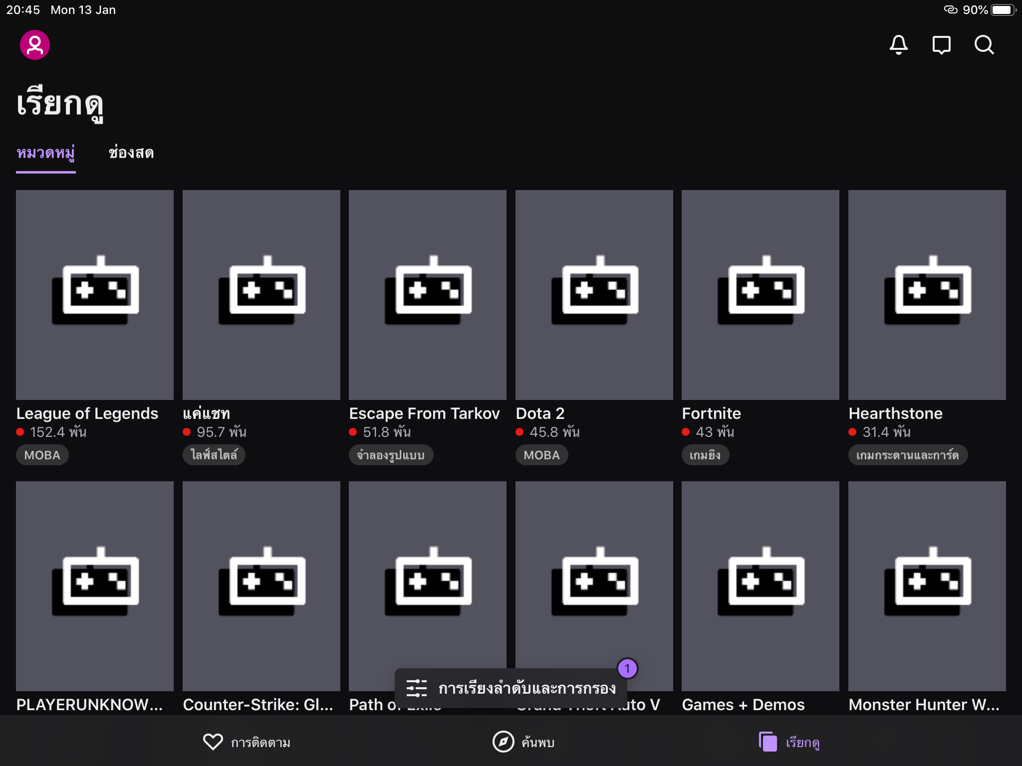Tap the เรียกดู browse icon in bottom bar
The height and width of the screenshot is (766, 1022).
pos(768,742)
